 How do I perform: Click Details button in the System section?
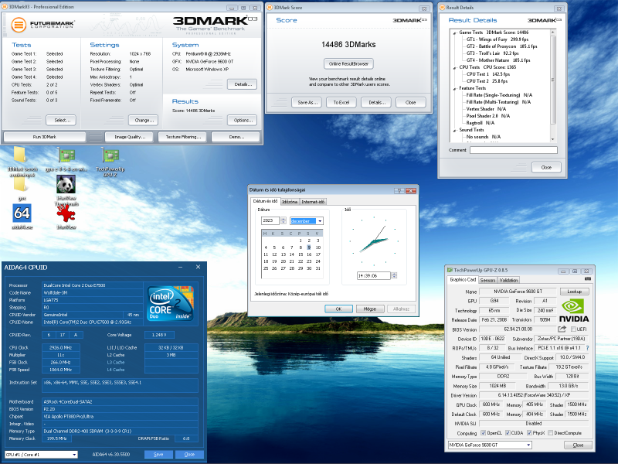pos(242,84)
